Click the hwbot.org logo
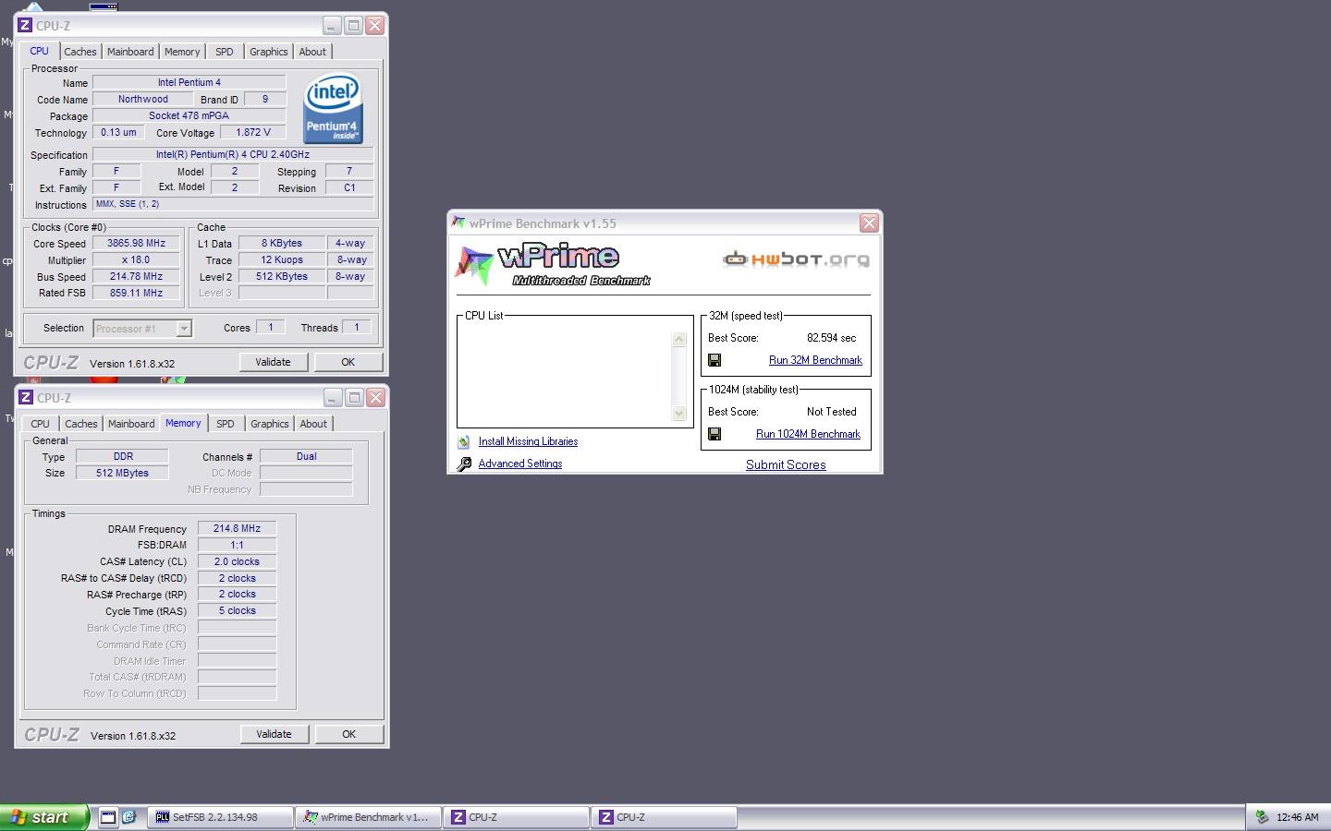 (796, 259)
